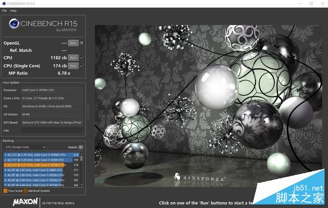Run the CPU (Single Core) benchmark

[x=73, y=66]
